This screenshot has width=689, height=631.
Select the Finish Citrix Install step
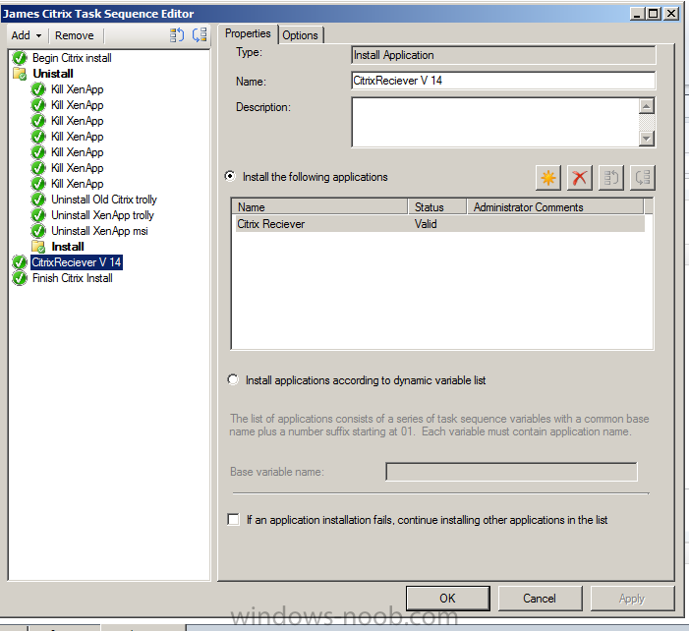pyautogui.click(x=73, y=278)
